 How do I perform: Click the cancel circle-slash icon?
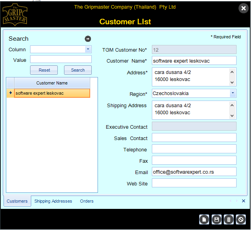tap(241, 219)
